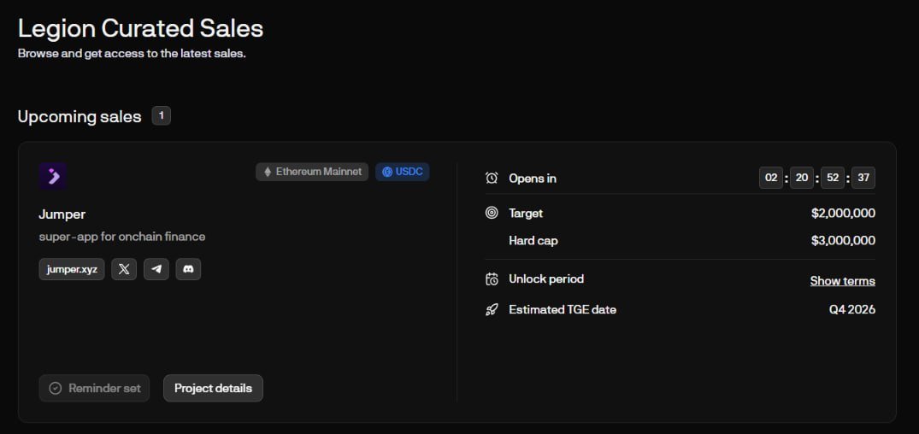
Task: Show terms for the unlock period
Action: coord(842,281)
